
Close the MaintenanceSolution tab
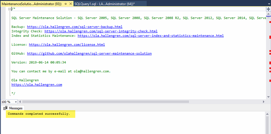[71, 4]
